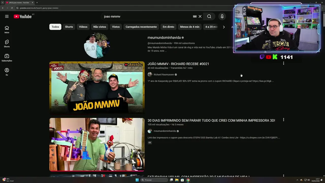The image size is (325, 183).
Task: Select the Em direto filter chip
Action: [x=168, y=27]
